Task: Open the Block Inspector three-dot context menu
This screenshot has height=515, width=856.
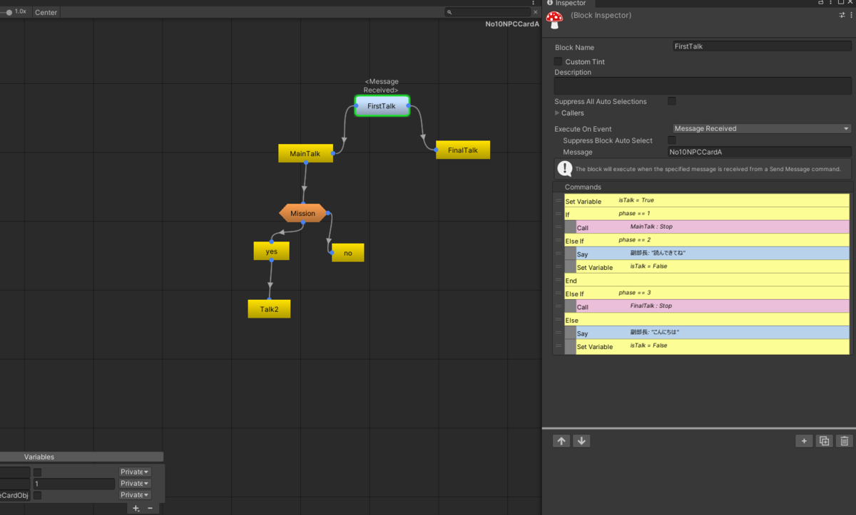Action: 851,16
